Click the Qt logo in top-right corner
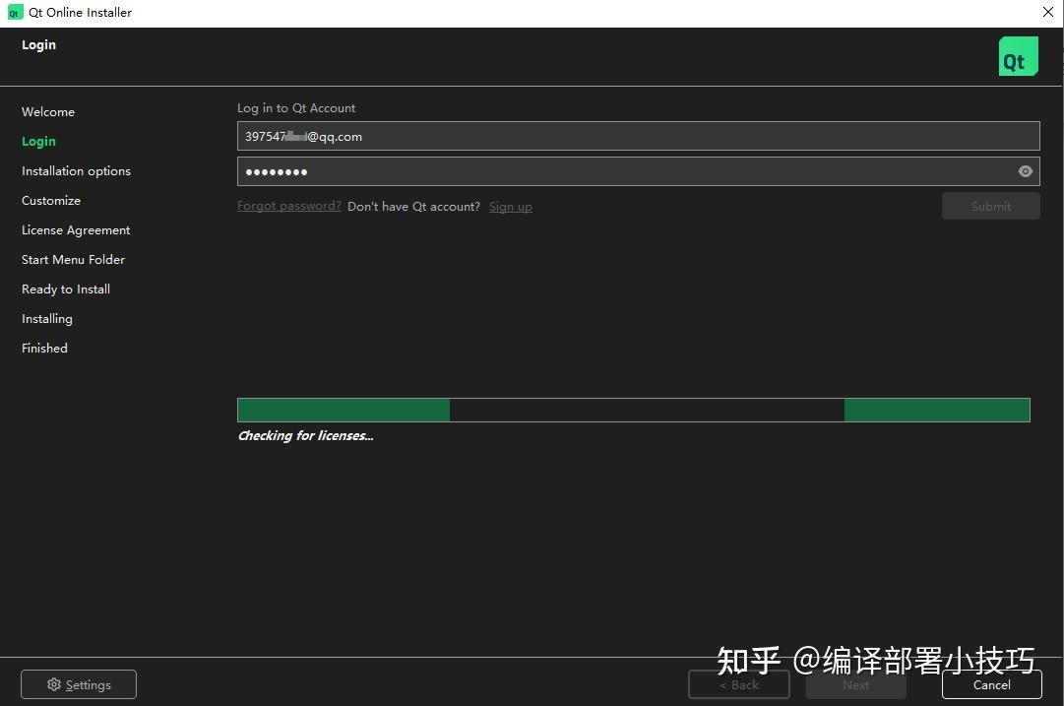 pyautogui.click(x=1018, y=56)
